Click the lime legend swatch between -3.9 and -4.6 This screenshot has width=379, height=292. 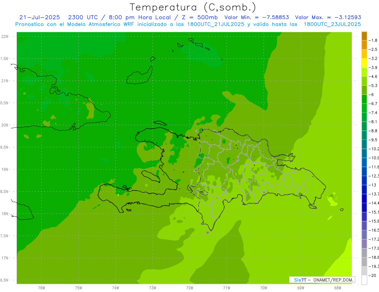[364, 72]
